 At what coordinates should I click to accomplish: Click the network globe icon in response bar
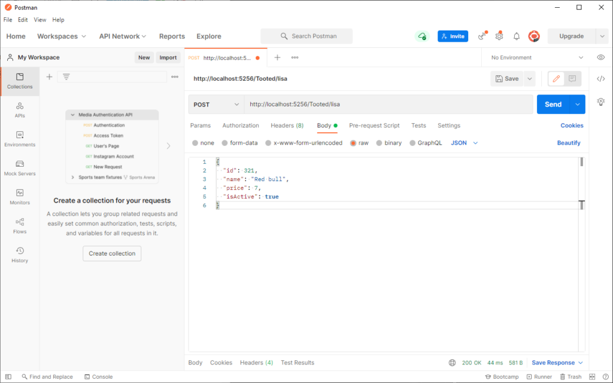[x=453, y=363]
